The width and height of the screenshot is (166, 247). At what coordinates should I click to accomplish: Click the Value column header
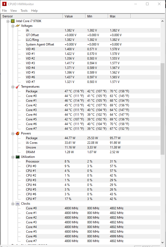pyautogui.click(x=74, y=16)
